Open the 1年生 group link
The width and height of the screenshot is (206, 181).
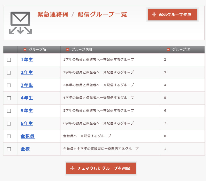(27, 60)
